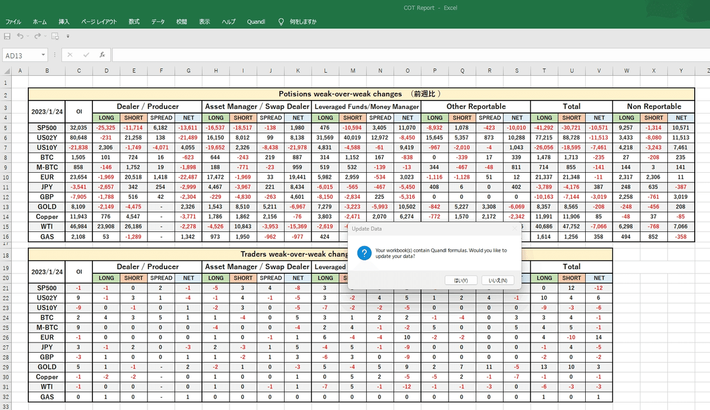Click the GAS label in row 32

(x=47, y=397)
